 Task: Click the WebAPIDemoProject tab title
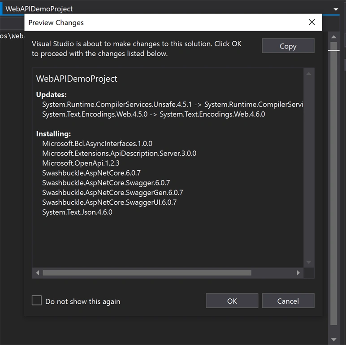(39, 9)
